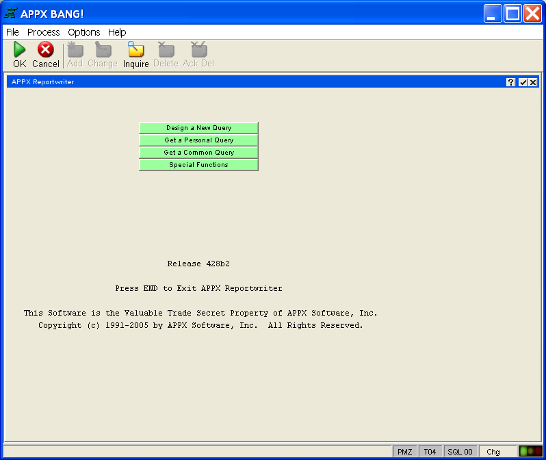Click the APPX application icon in the title bar
This screenshot has height=460, width=546.
(x=11, y=13)
